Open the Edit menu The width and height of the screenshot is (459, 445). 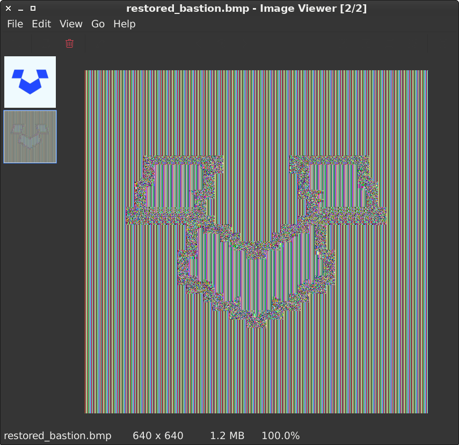tap(41, 24)
